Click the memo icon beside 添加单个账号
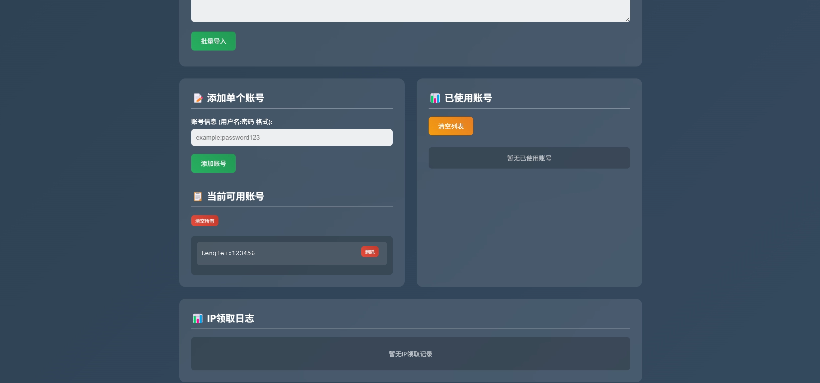The image size is (820, 383). pos(198,98)
